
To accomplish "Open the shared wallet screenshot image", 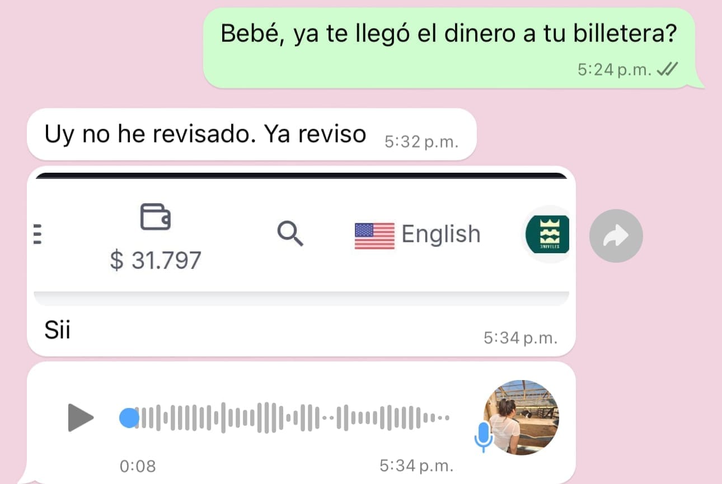I will point(302,239).
